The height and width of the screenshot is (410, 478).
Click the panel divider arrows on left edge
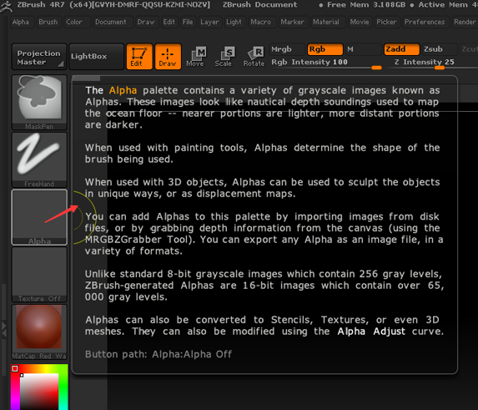point(3,330)
